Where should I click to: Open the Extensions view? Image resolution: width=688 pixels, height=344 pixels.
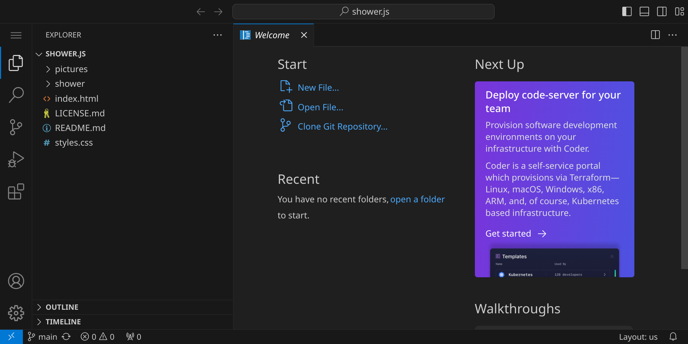16,192
